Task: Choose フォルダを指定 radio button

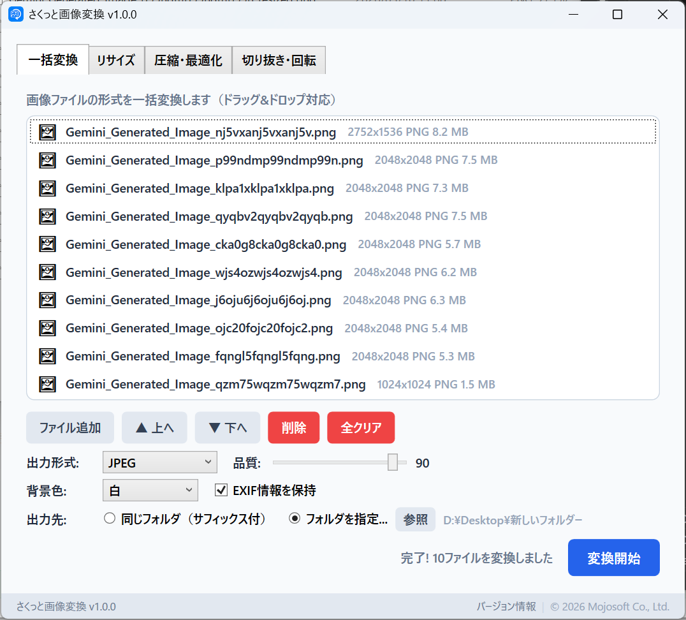Action: (295, 519)
